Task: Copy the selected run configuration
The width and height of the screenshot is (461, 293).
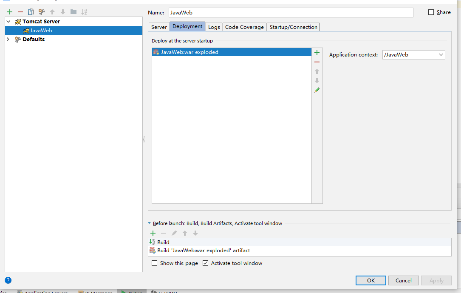Action: click(x=31, y=12)
